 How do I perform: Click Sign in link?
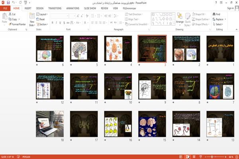click(x=231, y=8)
